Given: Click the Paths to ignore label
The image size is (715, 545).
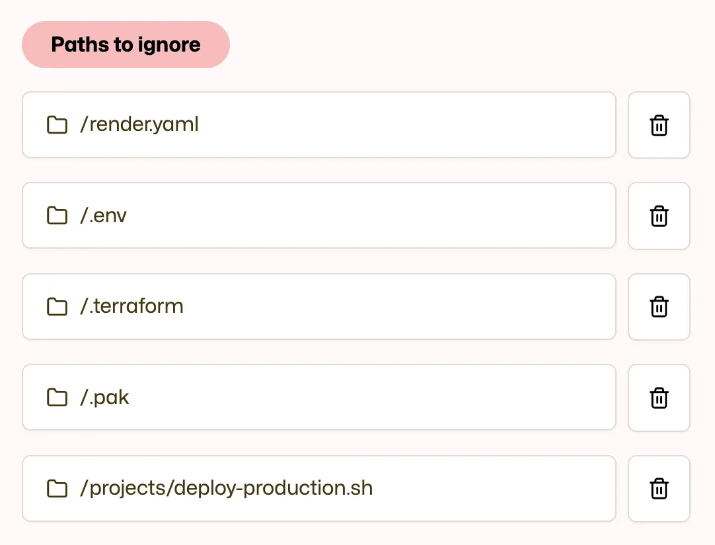Looking at the screenshot, I should point(126,45).
